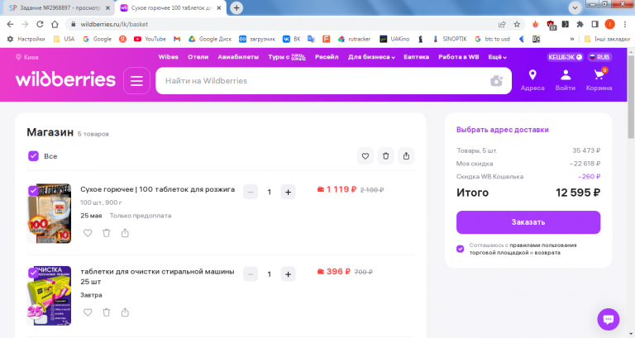The image size is (635, 338).
Task: Add таблетки для очистки to favorites
Action: coord(88,312)
